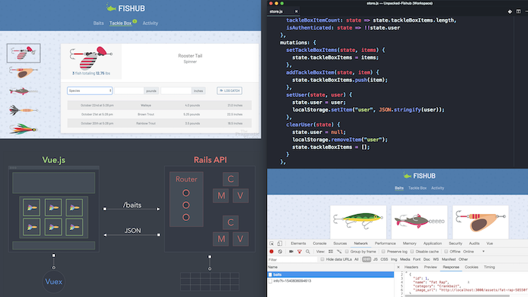Open the Online throttling dropdown
Screen dimensions: 528x297
pos(474,252)
